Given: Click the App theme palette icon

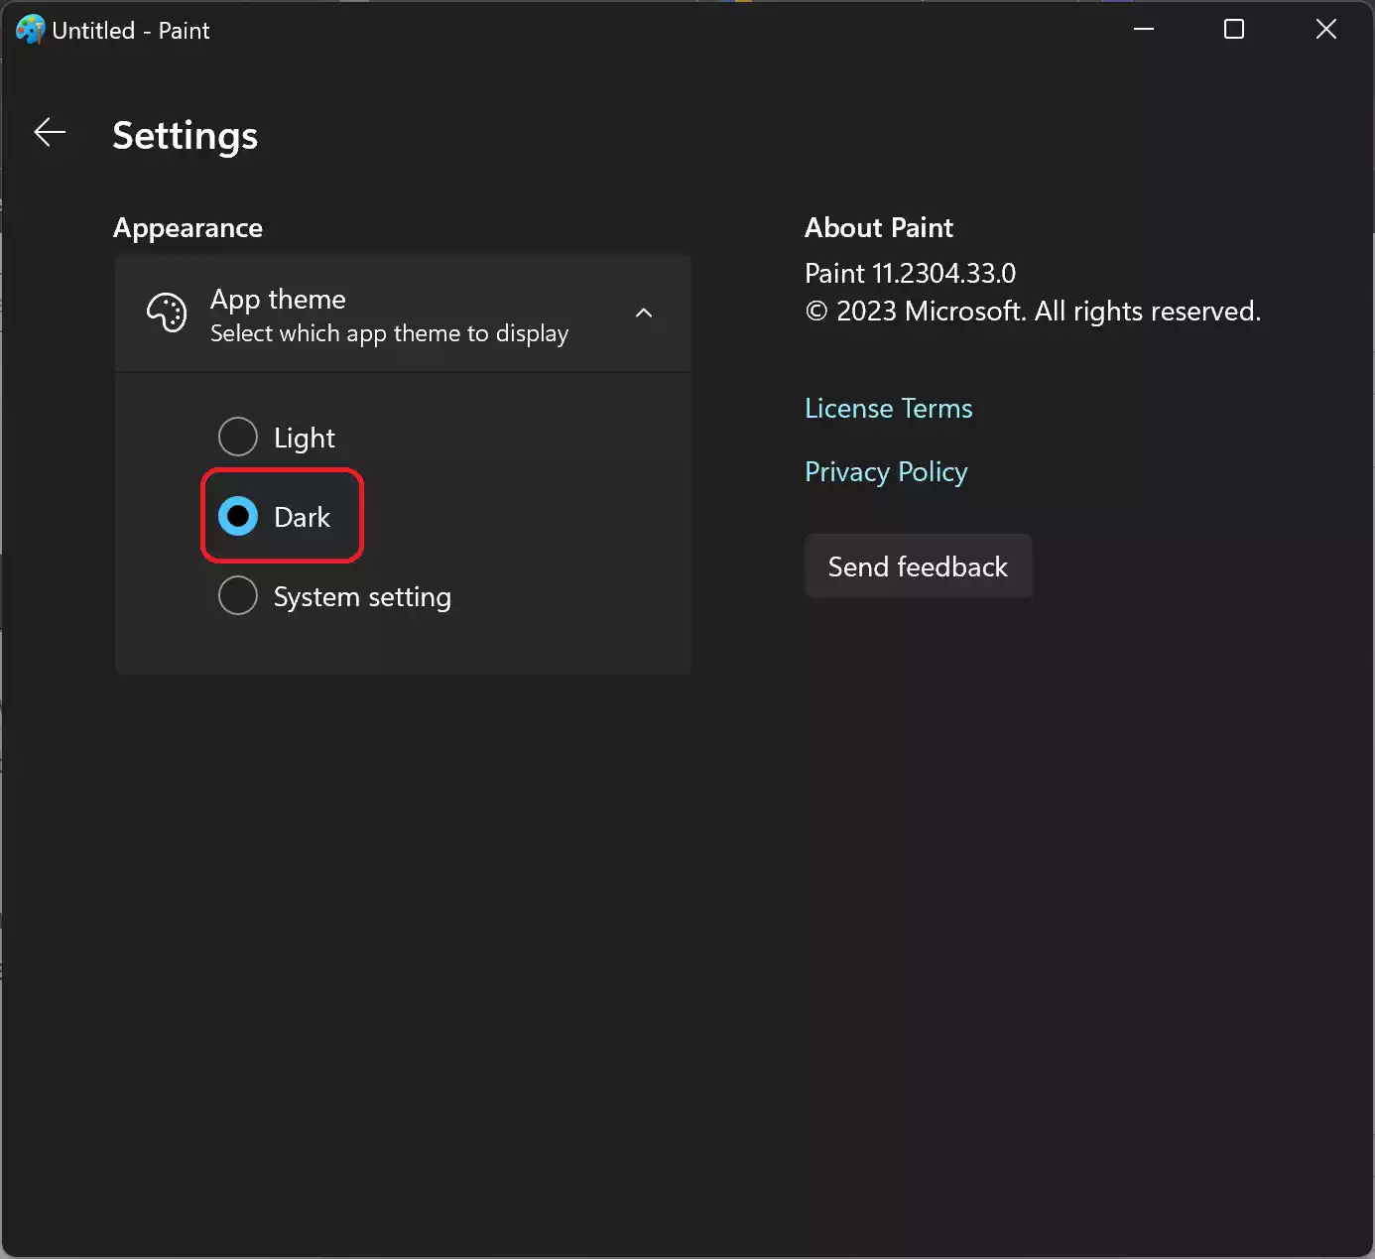Looking at the screenshot, I should [x=167, y=313].
